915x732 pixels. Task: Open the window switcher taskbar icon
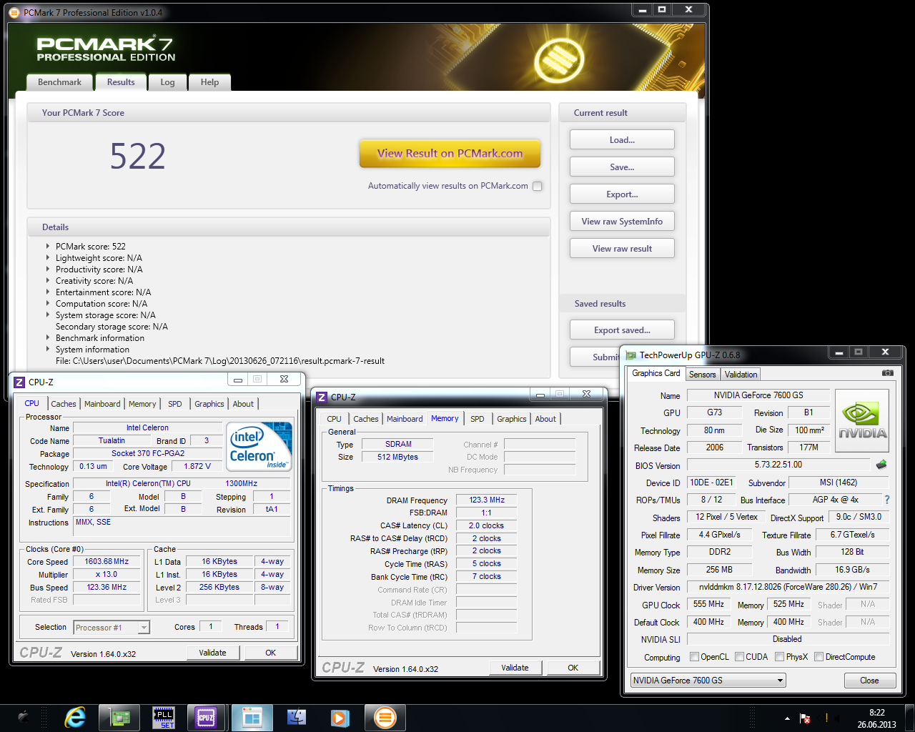click(252, 717)
